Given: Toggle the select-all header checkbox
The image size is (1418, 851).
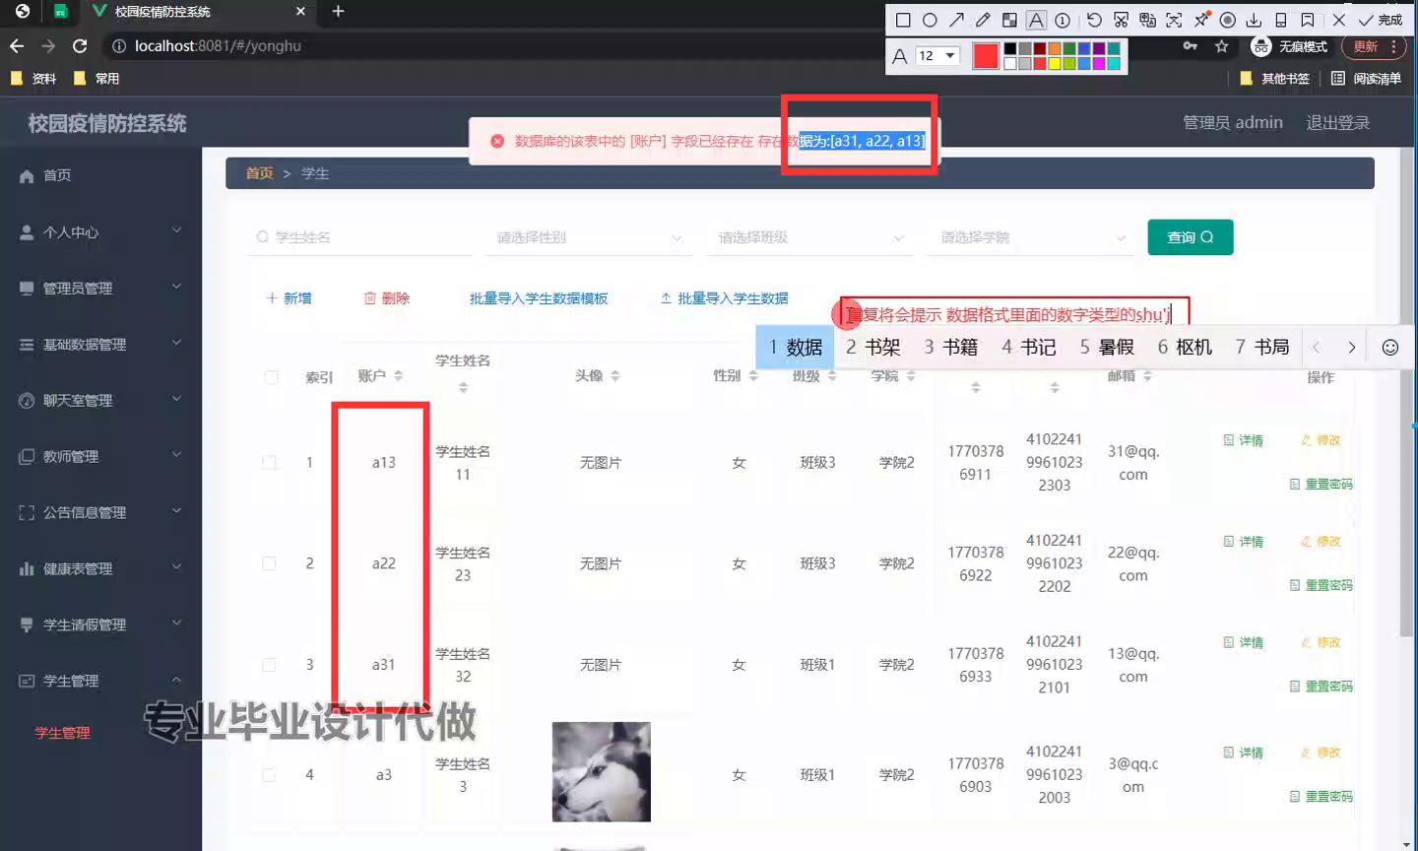Looking at the screenshot, I should click(272, 377).
